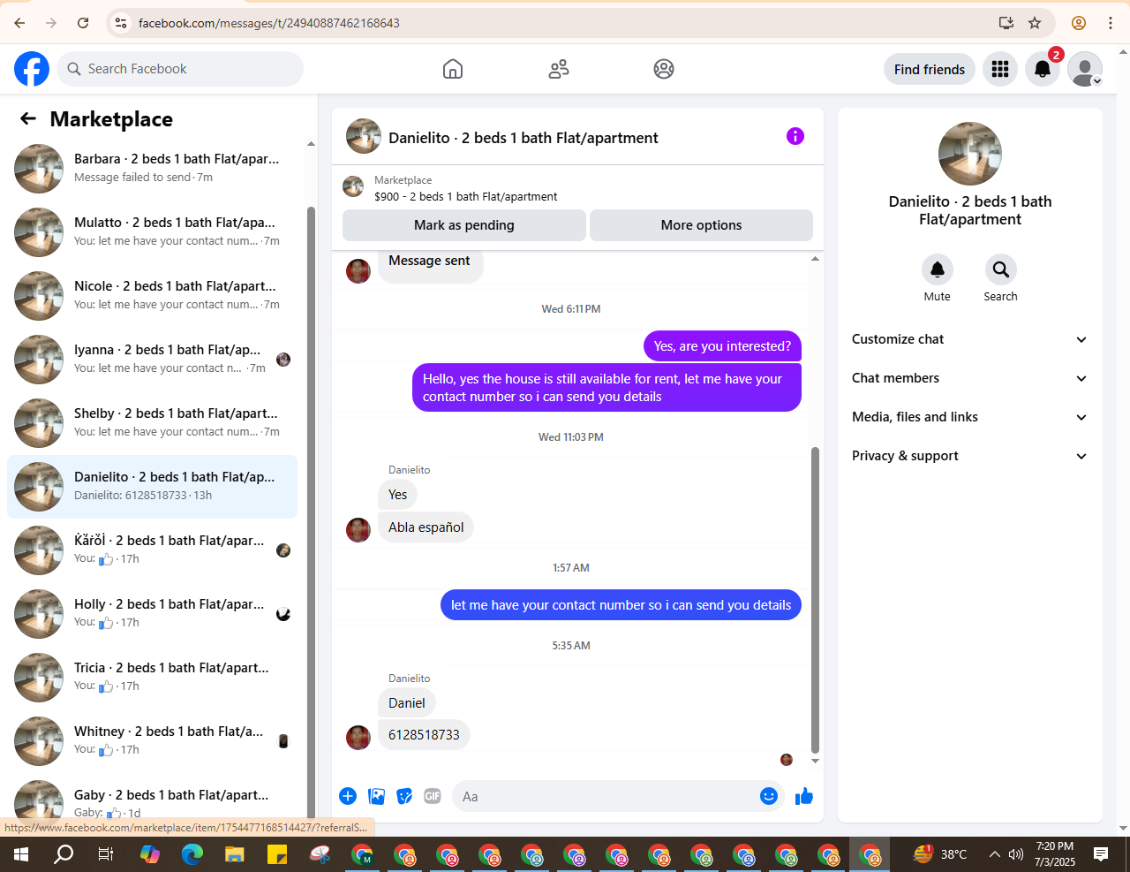Open the taskbar notification center icon
The width and height of the screenshot is (1130, 872).
1101,854
